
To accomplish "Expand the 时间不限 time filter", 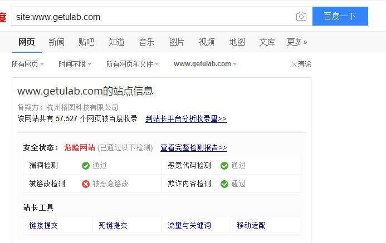I will (x=75, y=64).
